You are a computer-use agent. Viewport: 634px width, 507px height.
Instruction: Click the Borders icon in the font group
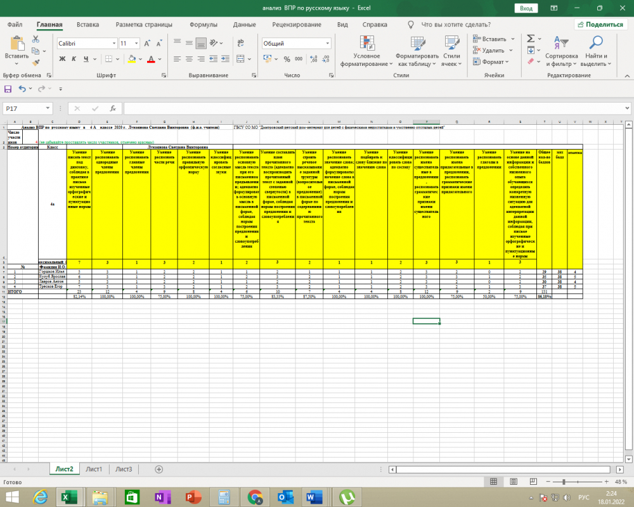(x=109, y=59)
